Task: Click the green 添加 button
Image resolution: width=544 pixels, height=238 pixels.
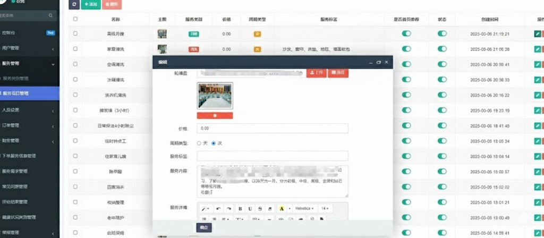Action: point(91,4)
